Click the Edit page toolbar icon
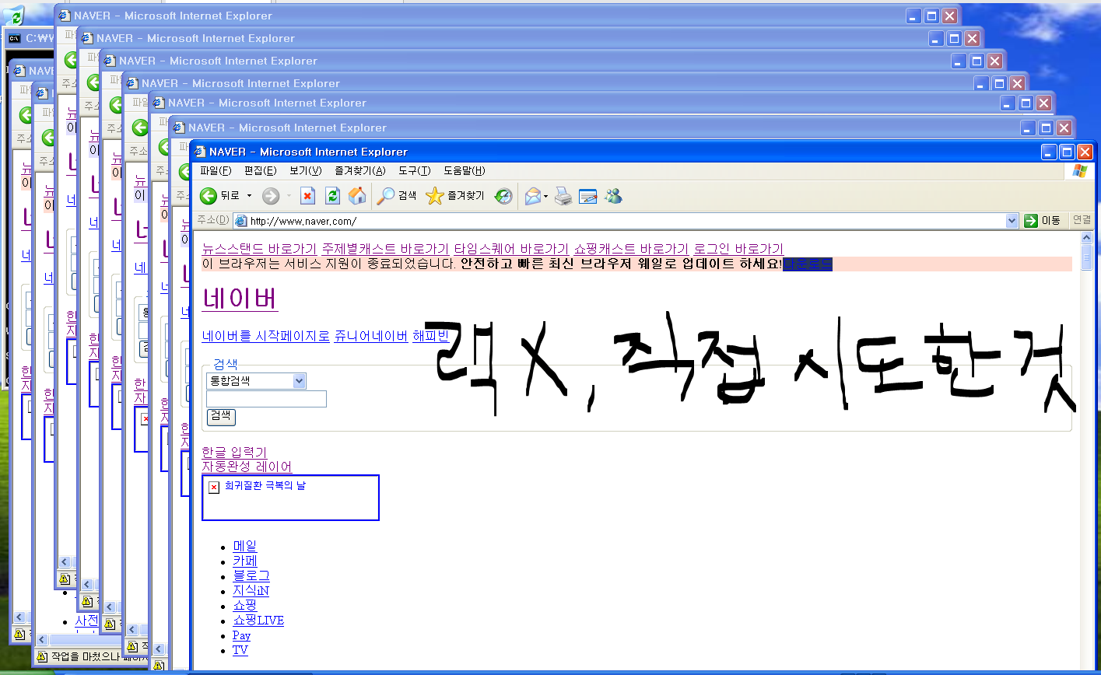 (x=587, y=196)
